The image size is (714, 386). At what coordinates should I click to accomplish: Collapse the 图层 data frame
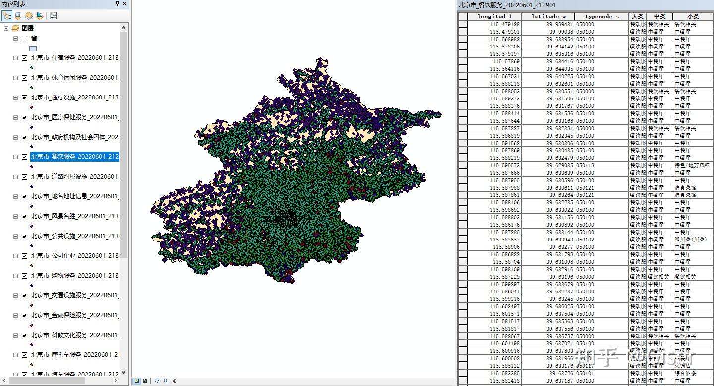(6, 28)
